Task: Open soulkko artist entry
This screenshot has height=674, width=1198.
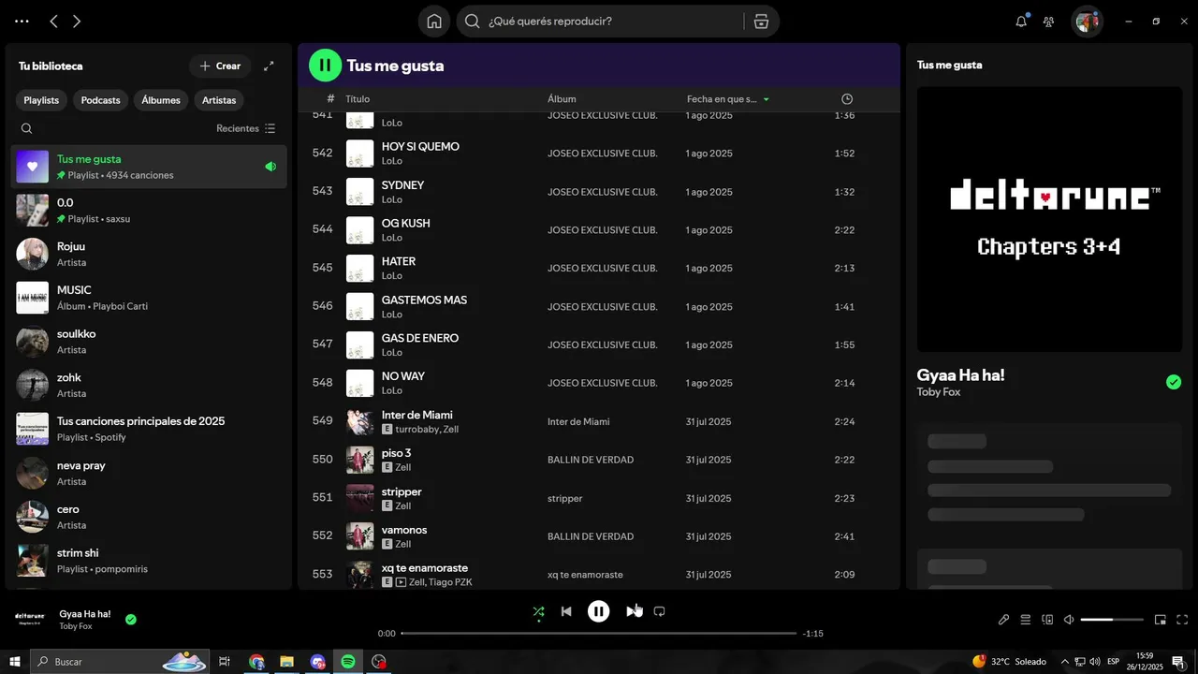Action: (149, 342)
